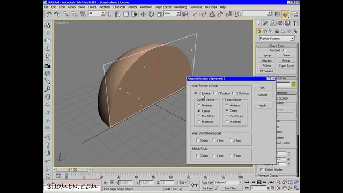Image resolution: width=343 pixels, height=193 pixels.
Task: Click Apply in Align Selection dialog
Action: [263, 105]
